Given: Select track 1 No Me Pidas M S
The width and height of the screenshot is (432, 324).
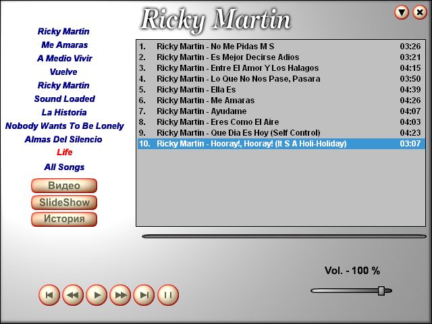Looking at the screenshot, I should coord(281,47).
